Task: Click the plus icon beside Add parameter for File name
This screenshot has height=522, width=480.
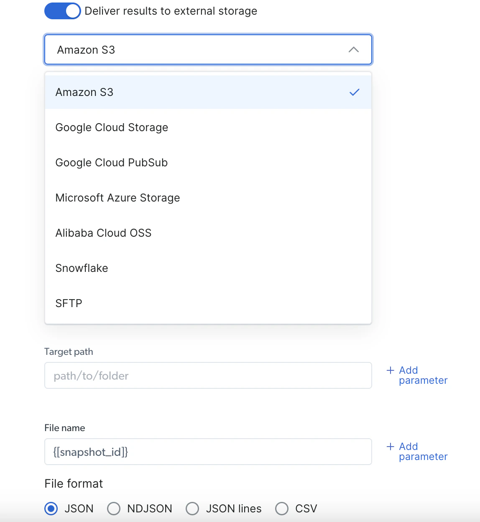Action: 390,447
